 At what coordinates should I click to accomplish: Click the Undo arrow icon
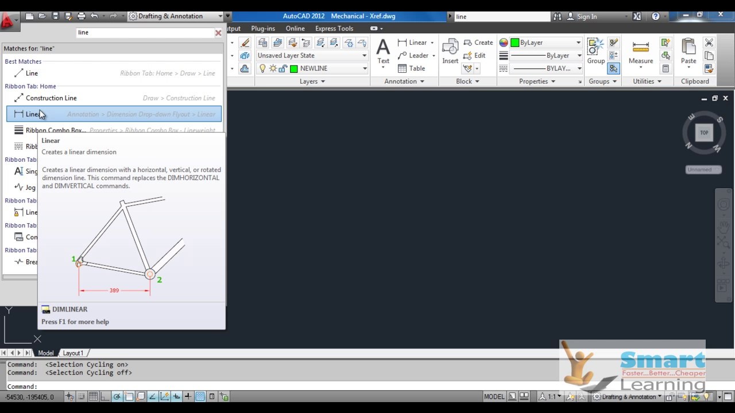click(x=94, y=16)
